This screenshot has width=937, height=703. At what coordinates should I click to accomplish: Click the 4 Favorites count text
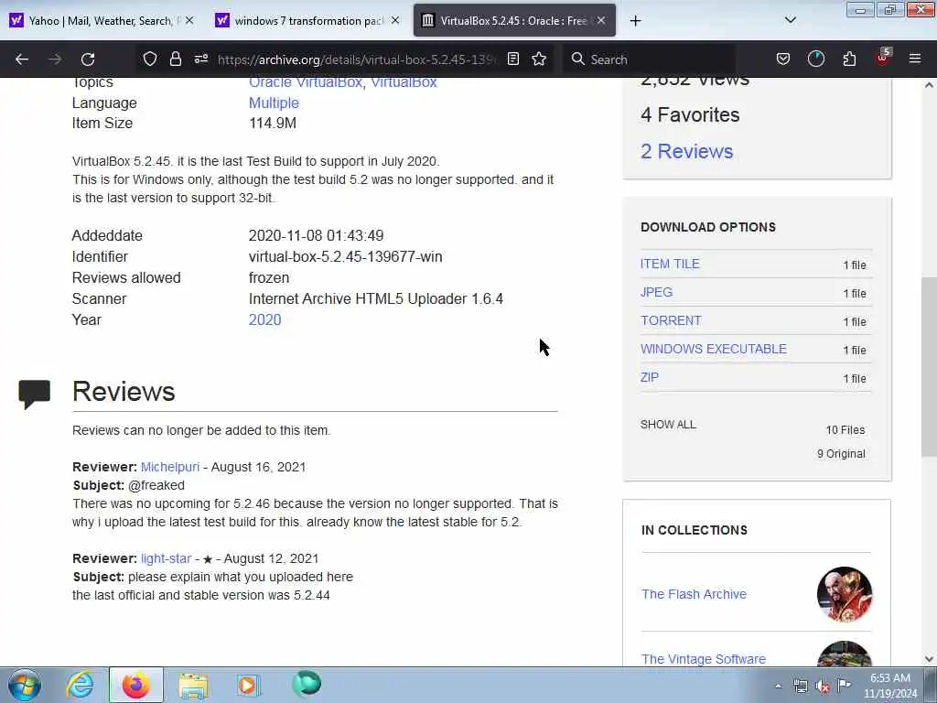click(690, 114)
